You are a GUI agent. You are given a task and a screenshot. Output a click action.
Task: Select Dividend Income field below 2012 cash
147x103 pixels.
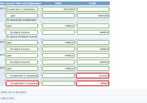coord(22,49)
